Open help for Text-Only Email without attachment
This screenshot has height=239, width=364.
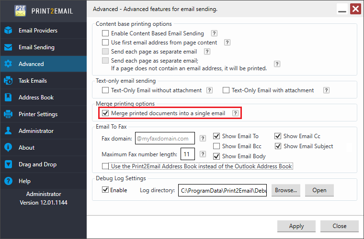(x=209, y=90)
